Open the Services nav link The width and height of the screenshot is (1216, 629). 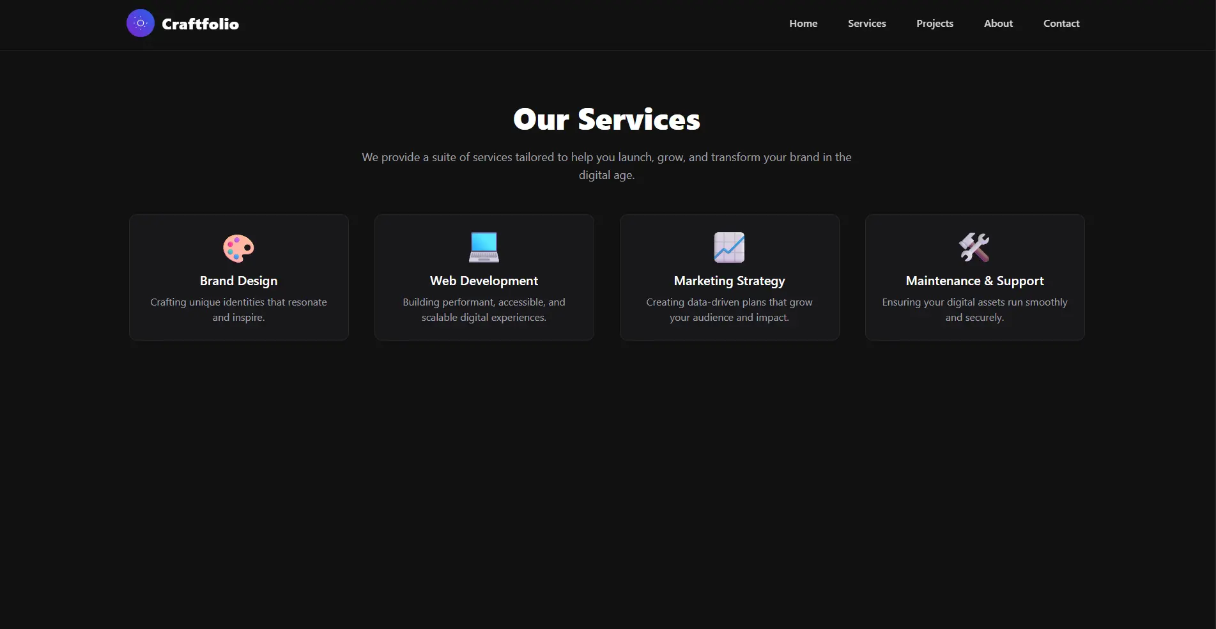point(866,24)
